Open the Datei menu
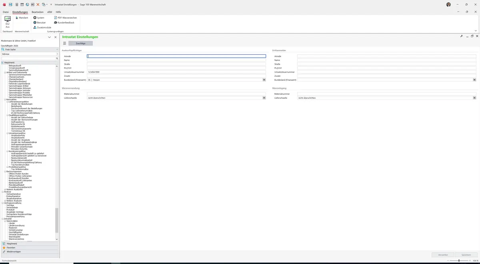 pyautogui.click(x=6, y=12)
